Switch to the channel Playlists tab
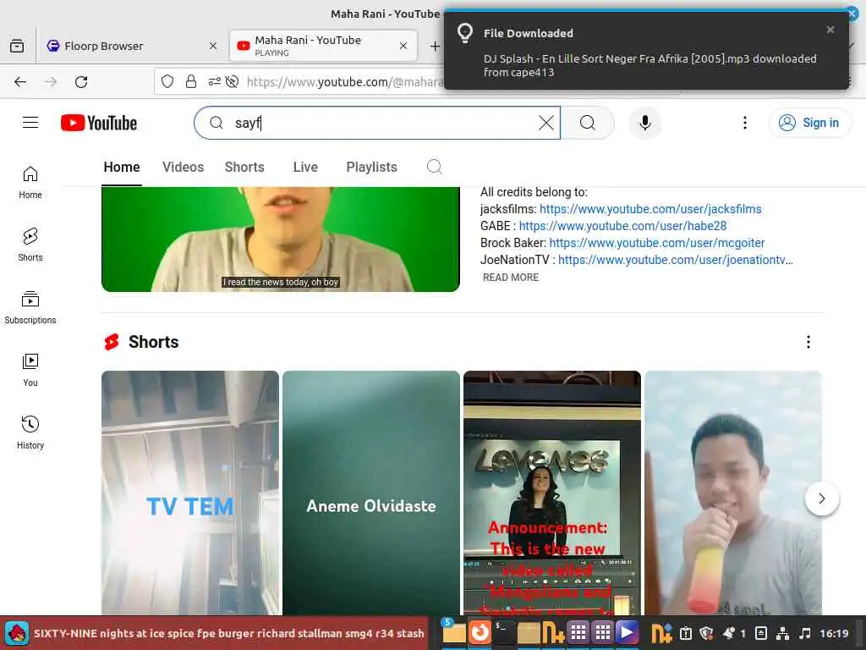Screen dimensions: 866x650 coord(372,167)
